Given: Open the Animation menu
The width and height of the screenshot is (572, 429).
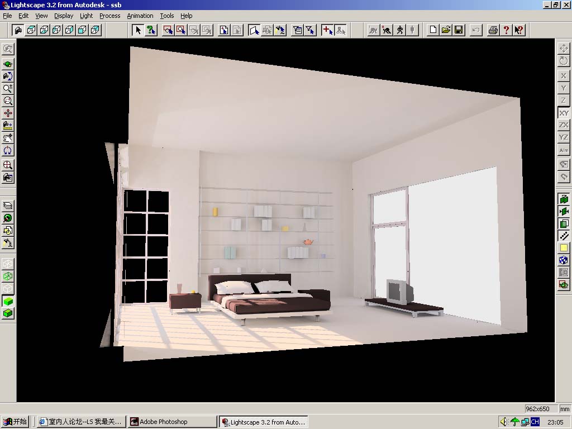Looking at the screenshot, I should pos(140,16).
